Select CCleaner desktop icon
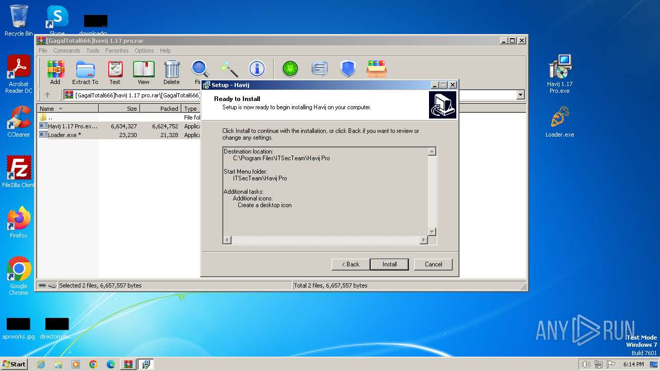Viewport: 660px width, 371px height. click(x=19, y=122)
